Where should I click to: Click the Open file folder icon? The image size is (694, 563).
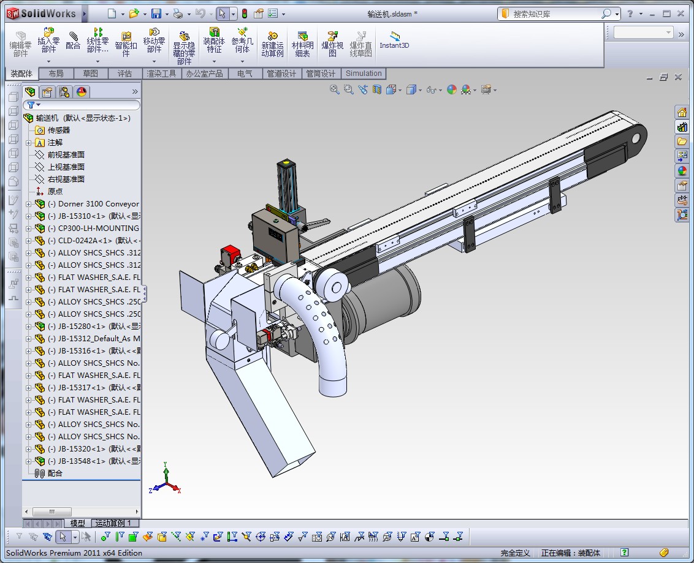coord(134,13)
